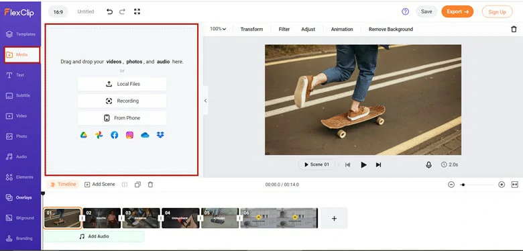Click the Sign Up button
Image resolution: width=523 pixels, height=251 pixels.
click(497, 12)
